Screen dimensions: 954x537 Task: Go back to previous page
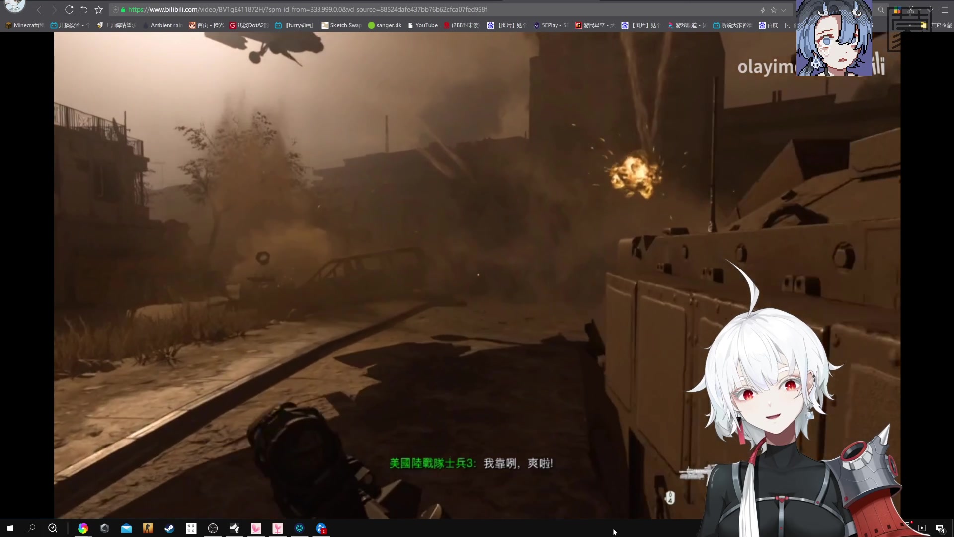39,10
